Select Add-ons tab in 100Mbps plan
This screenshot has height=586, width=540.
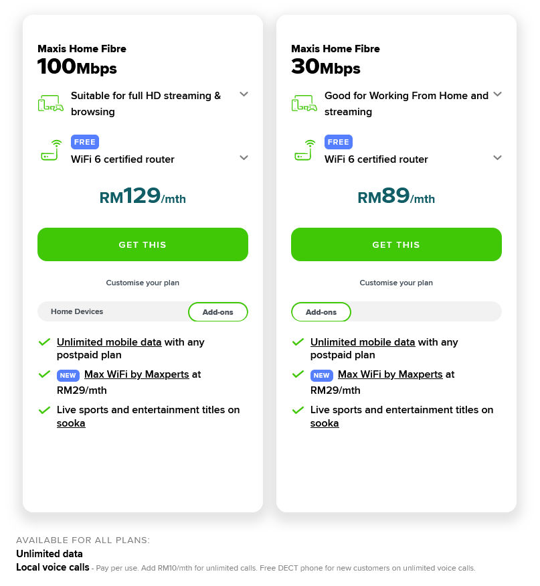[218, 312]
